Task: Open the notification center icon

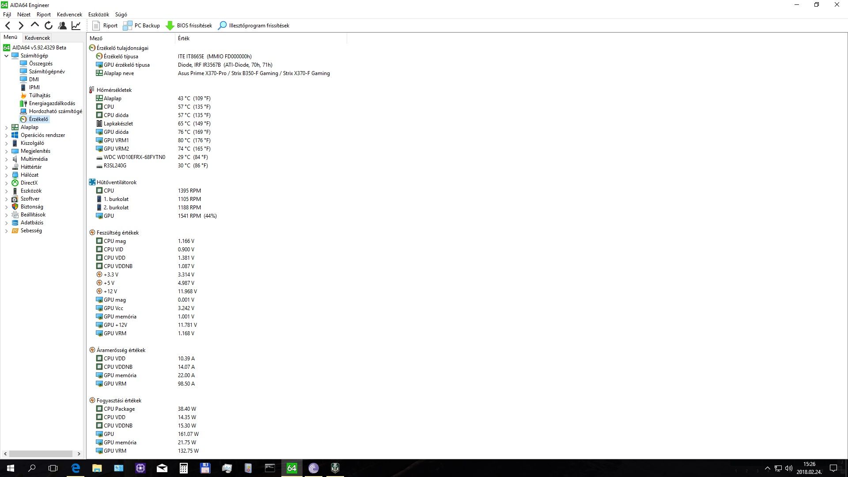Action: coord(833,468)
